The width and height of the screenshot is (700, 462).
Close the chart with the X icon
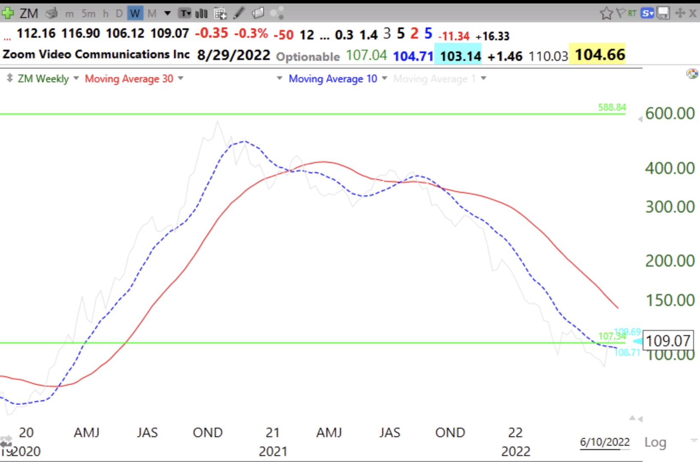click(693, 13)
